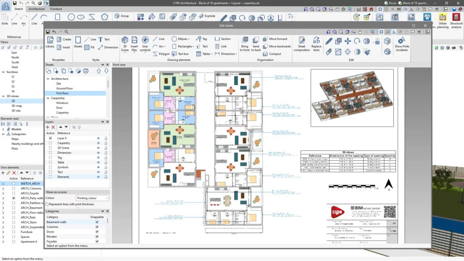Open the Furniture tab

pyautogui.click(x=56, y=9)
